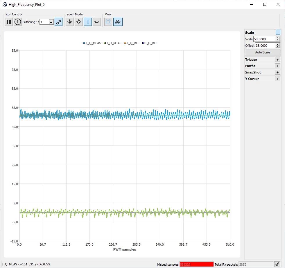285x268 pixels.
Task: Click the I_Q_REF legend color swatch
Action: [125, 43]
